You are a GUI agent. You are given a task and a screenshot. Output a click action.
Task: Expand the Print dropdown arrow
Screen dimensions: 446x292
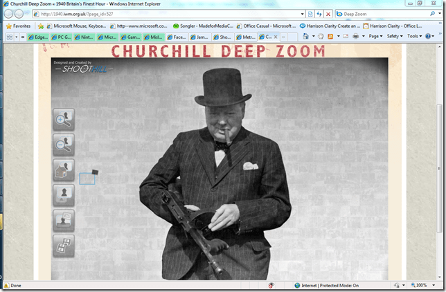(363, 36)
